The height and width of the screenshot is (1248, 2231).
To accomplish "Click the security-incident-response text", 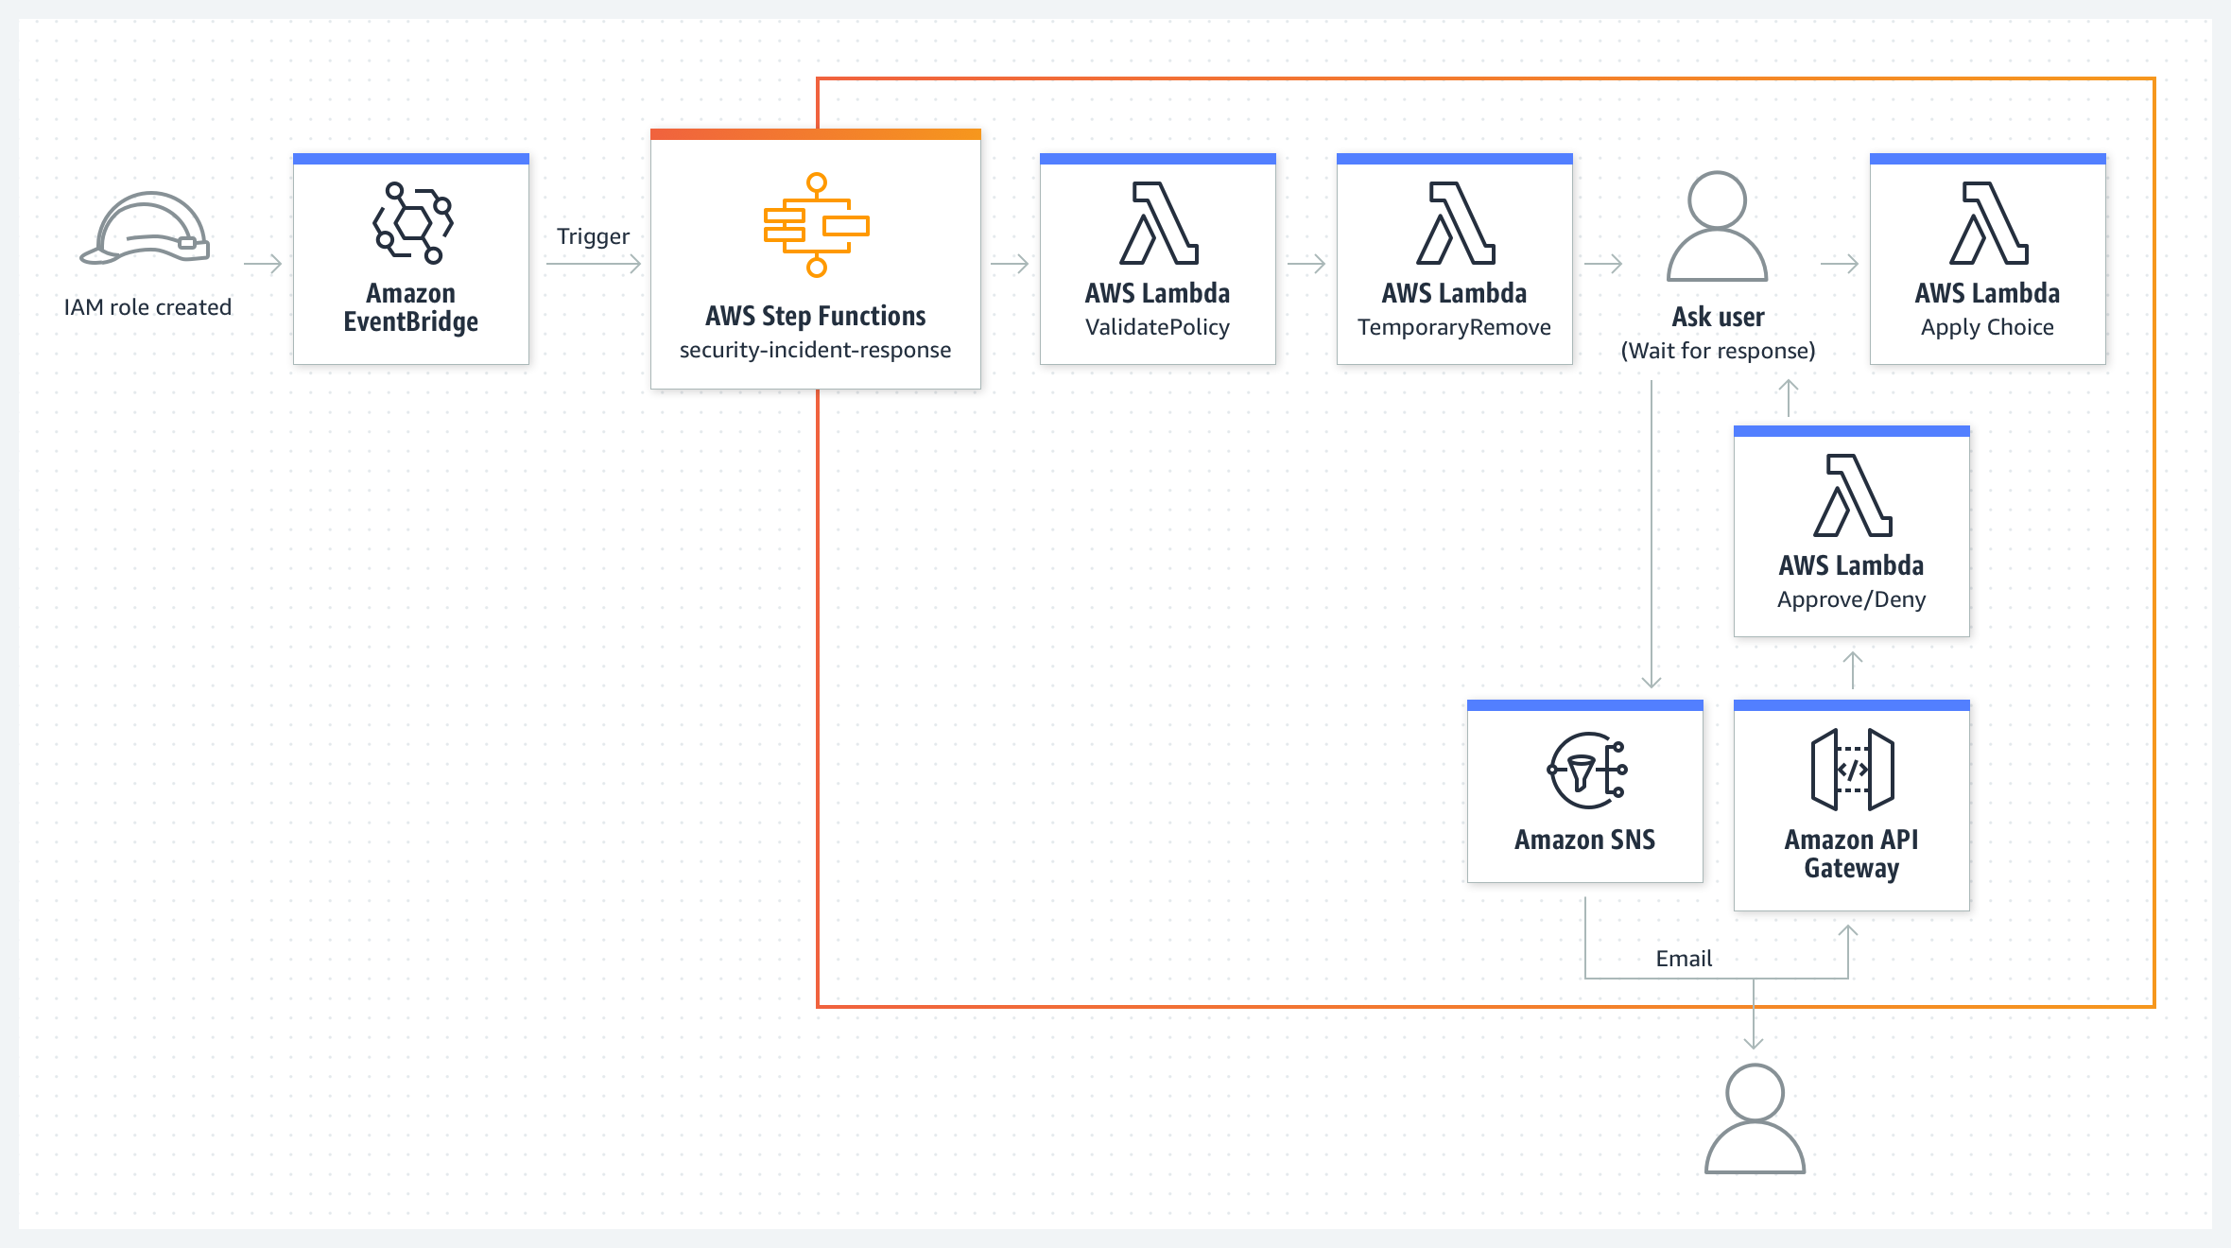I will (815, 350).
